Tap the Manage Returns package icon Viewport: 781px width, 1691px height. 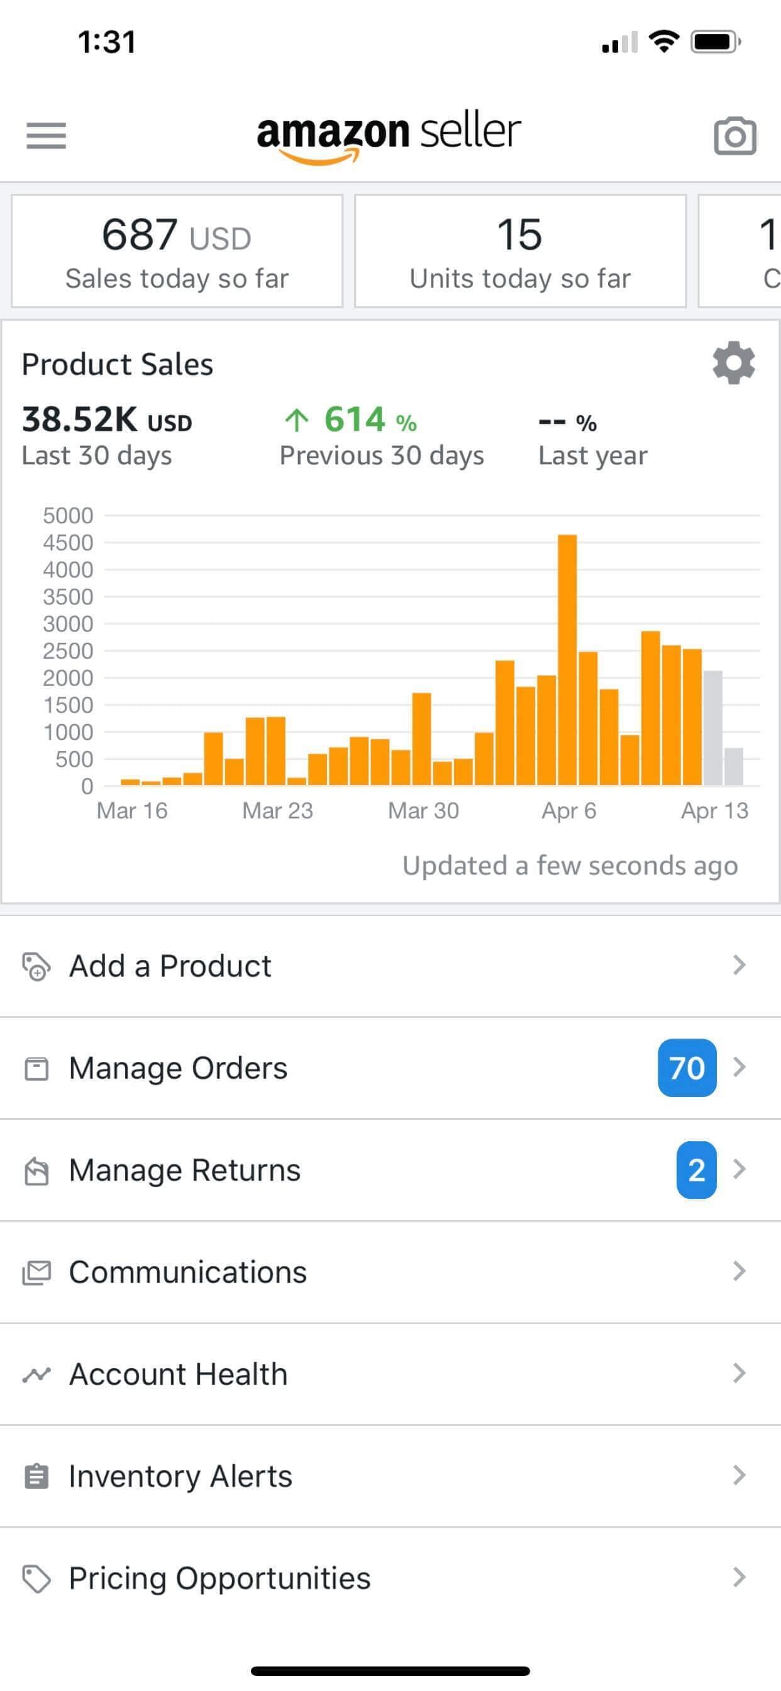[36, 1171]
